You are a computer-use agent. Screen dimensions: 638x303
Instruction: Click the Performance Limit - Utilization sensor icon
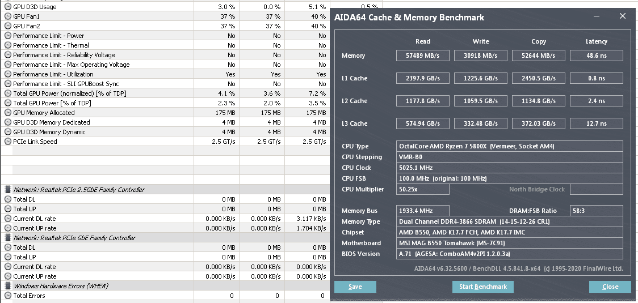point(8,74)
